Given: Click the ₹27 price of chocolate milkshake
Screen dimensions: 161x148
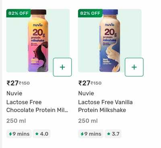Looking at the screenshot, I should pos(12,83).
